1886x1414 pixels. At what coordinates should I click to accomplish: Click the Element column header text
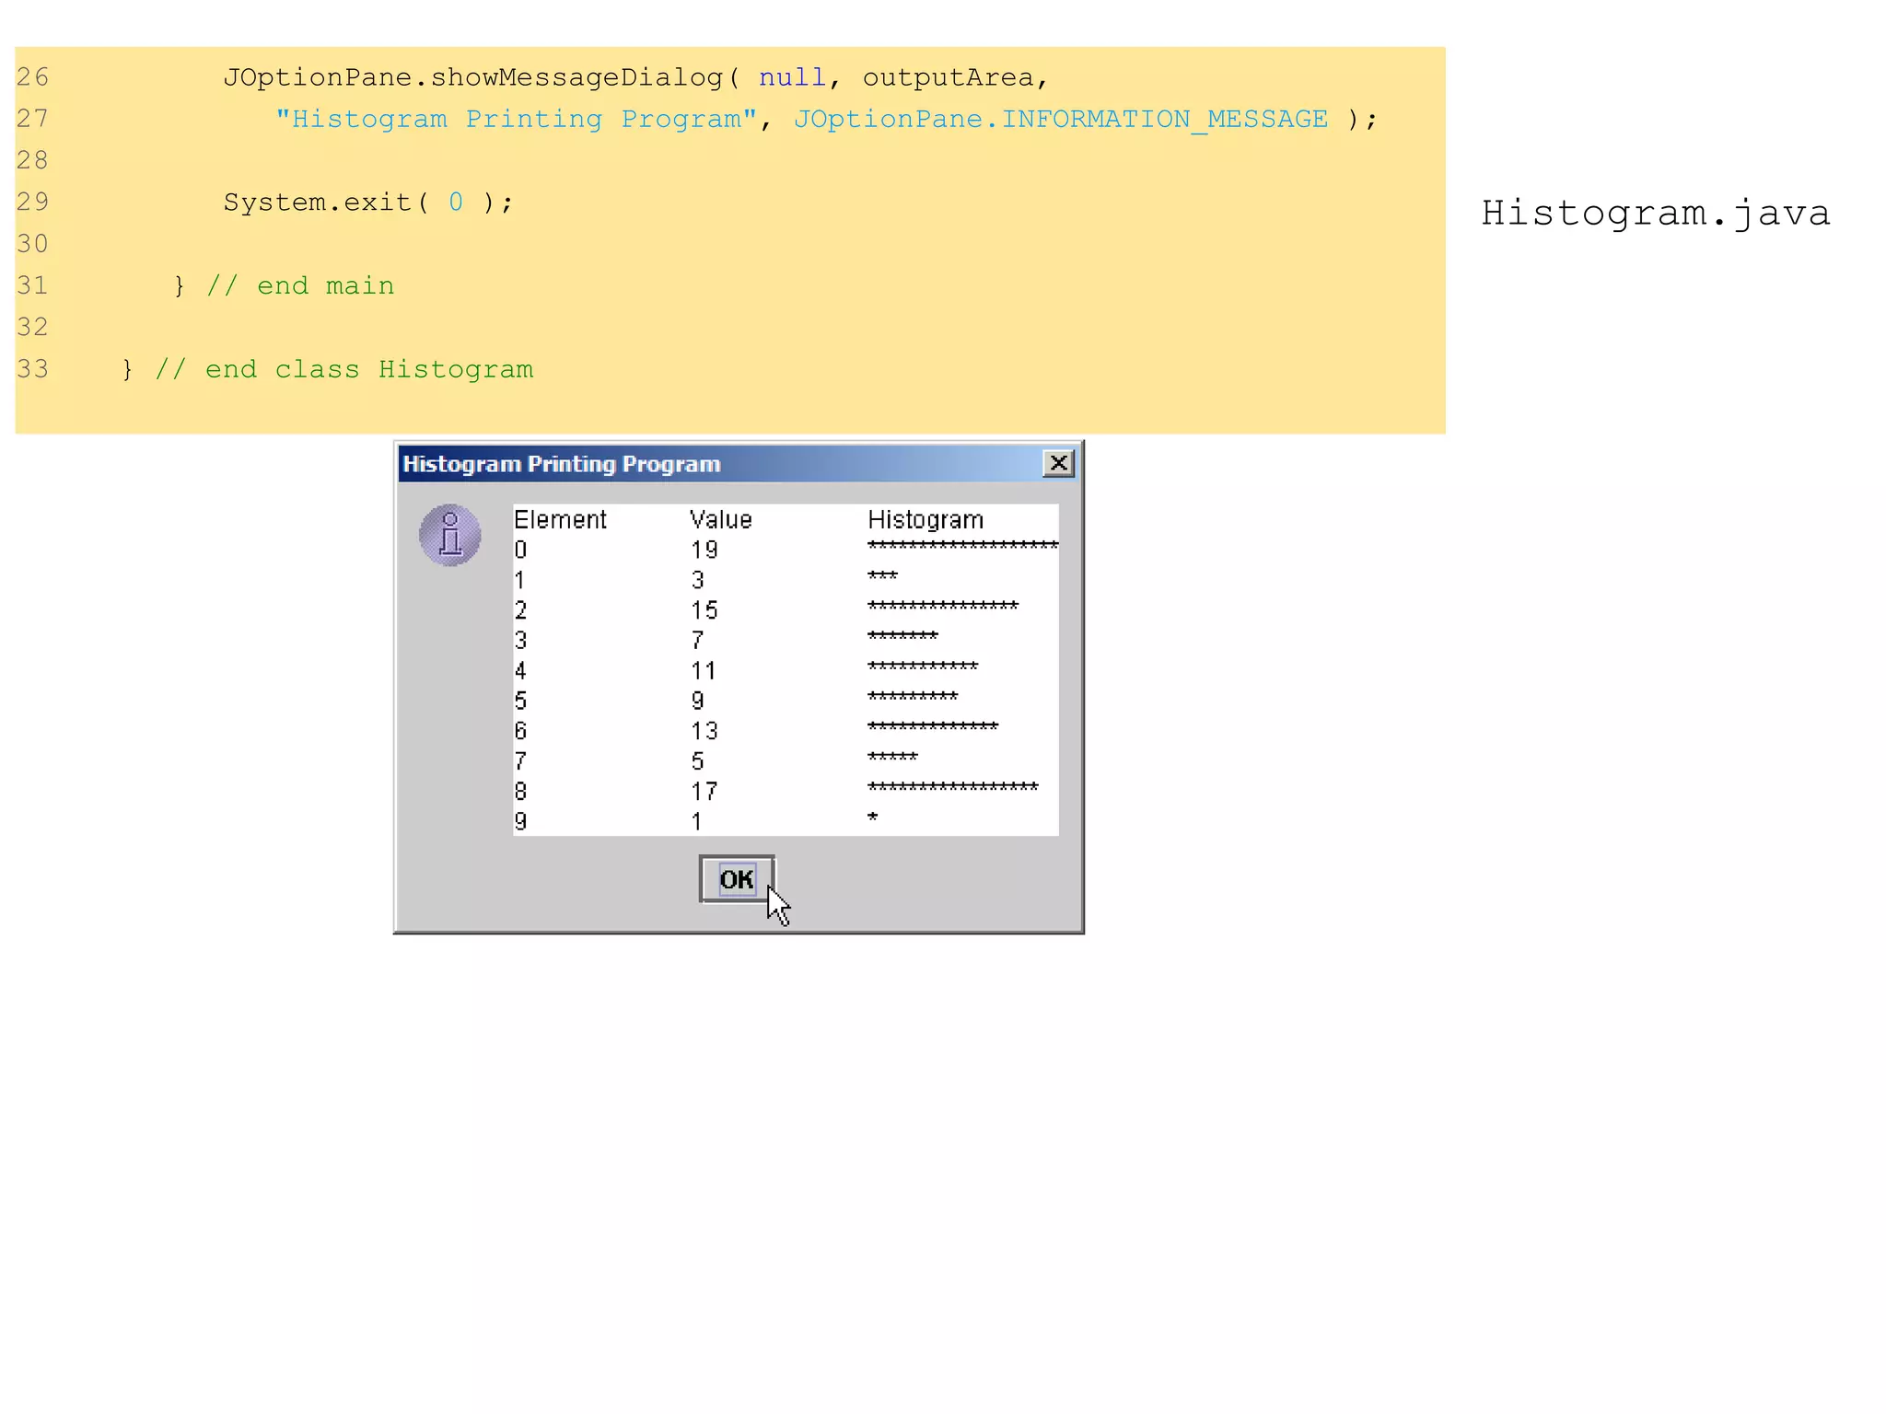[x=560, y=520]
